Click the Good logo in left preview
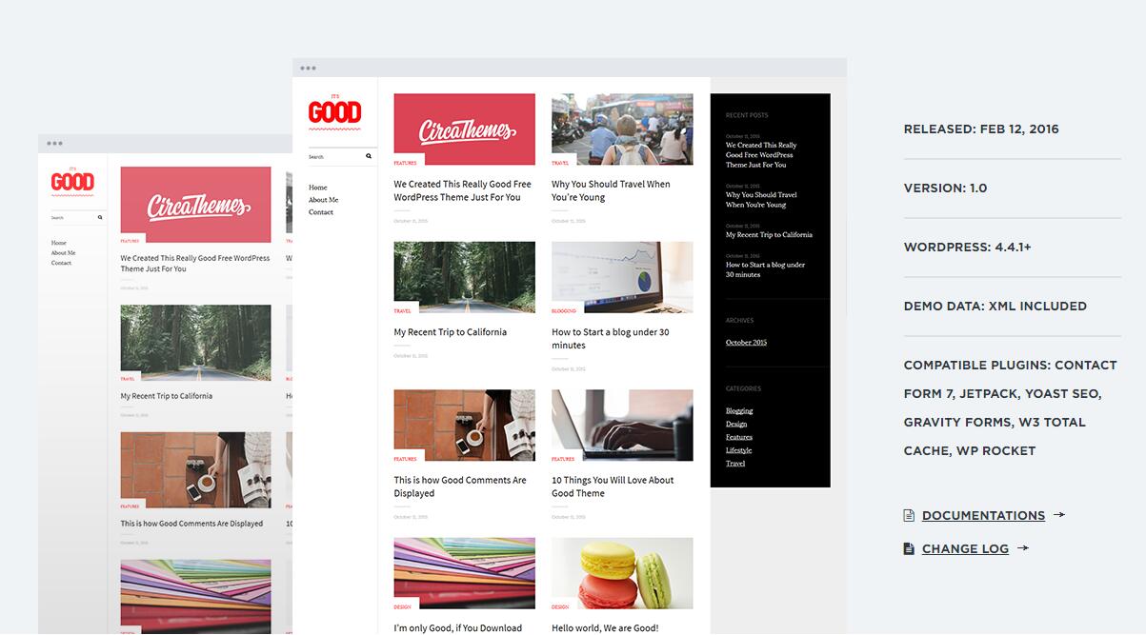 coord(72,181)
